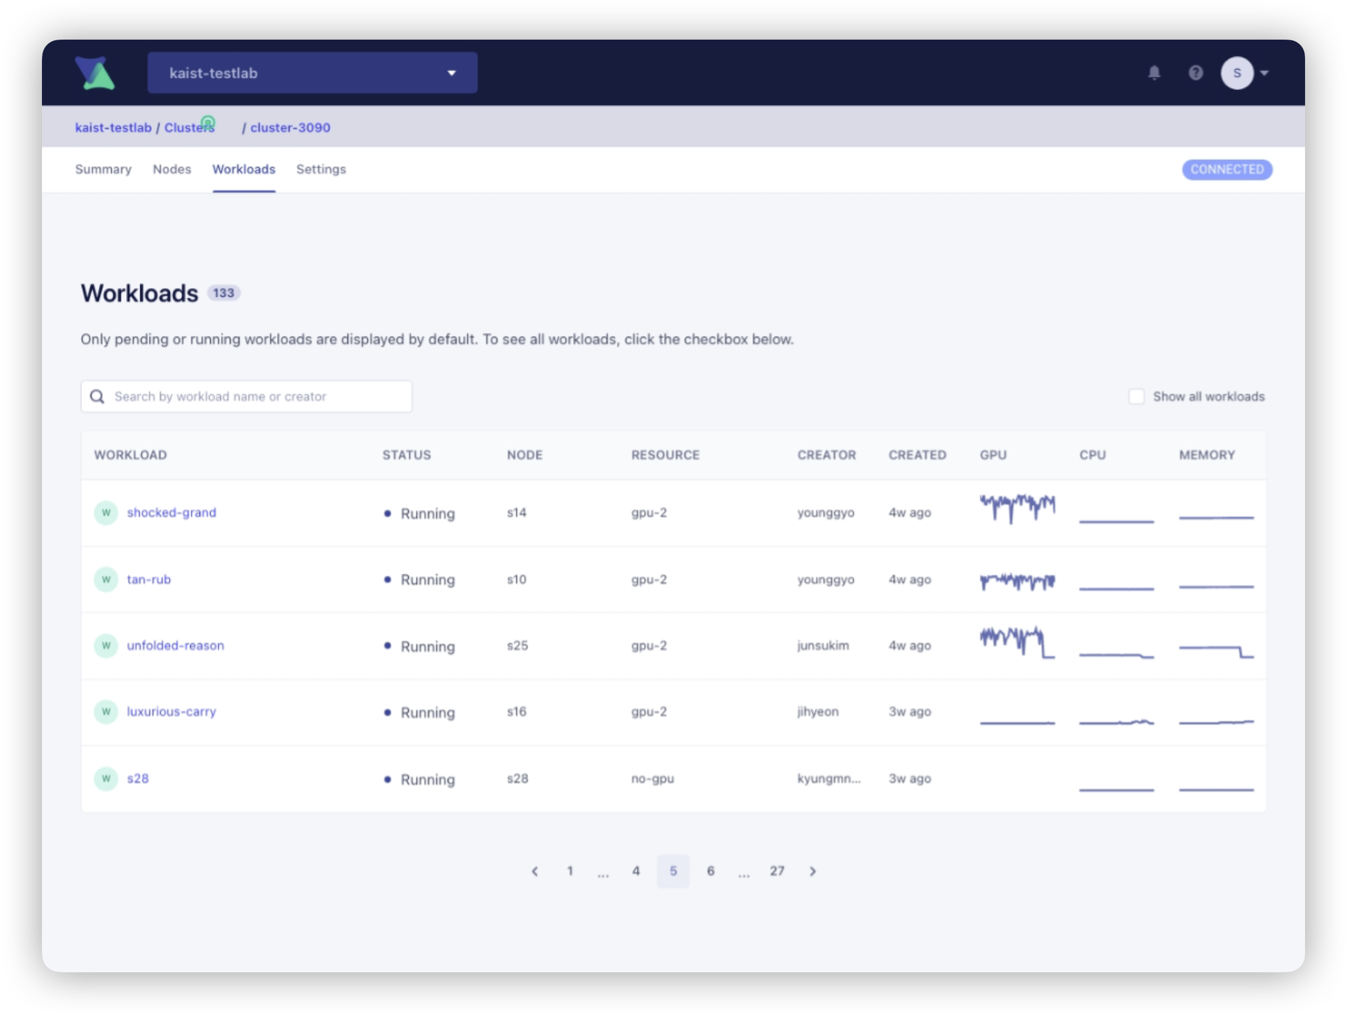Click the tan-rub GPU usage sparkline
Screen dimensions: 1347x1016
(1017, 581)
